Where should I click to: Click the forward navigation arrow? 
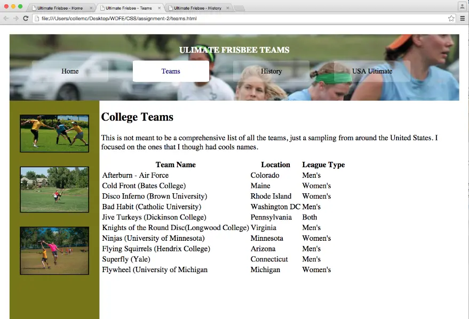click(x=16, y=18)
